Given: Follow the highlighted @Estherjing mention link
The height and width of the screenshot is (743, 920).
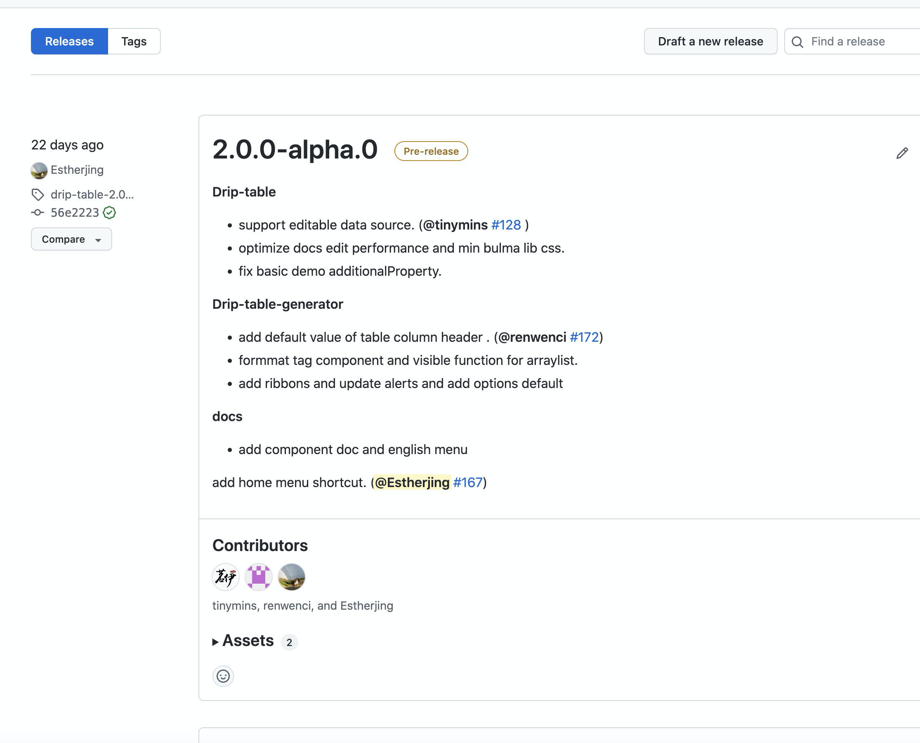Looking at the screenshot, I should click(412, 483).
